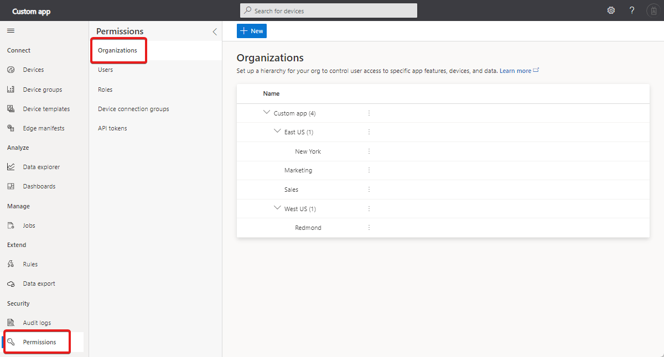
Task: Open the user account avatar icon
Action: (652, 11)
